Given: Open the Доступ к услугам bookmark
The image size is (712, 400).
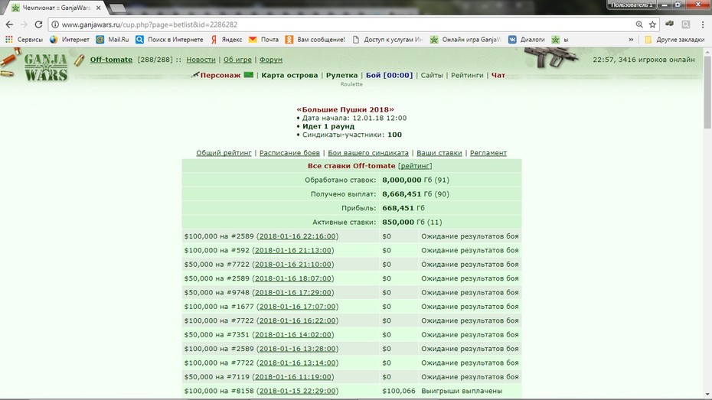Looking at the screenshot, I should coord(387,40).
